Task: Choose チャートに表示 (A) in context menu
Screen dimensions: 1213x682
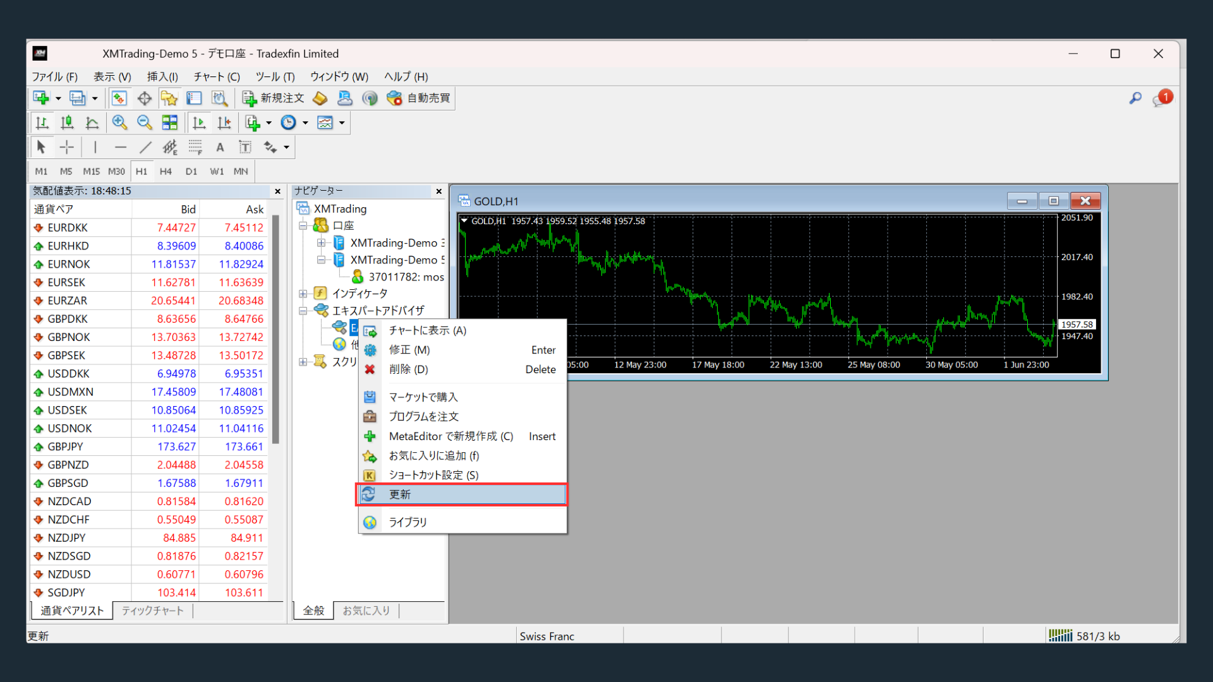Action: [x=462, y=330]
